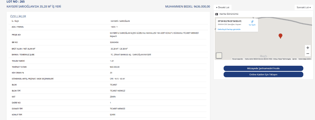The image size is (315, 120).
Task: Click the BLOK value TİCARET
Action: (x=113, y=85)
